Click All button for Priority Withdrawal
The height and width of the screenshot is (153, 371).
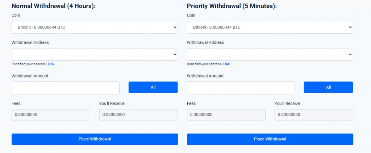pos(328,88)
